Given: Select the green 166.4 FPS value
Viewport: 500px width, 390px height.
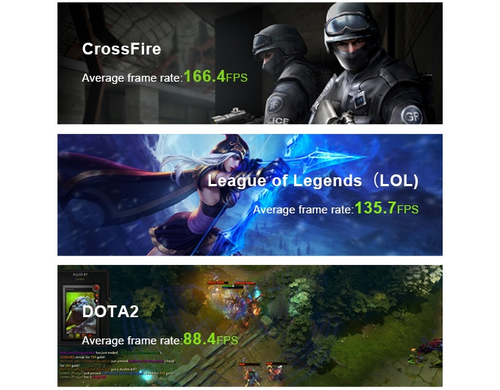Looking at the screenshot, I should (x=215, y=77).
